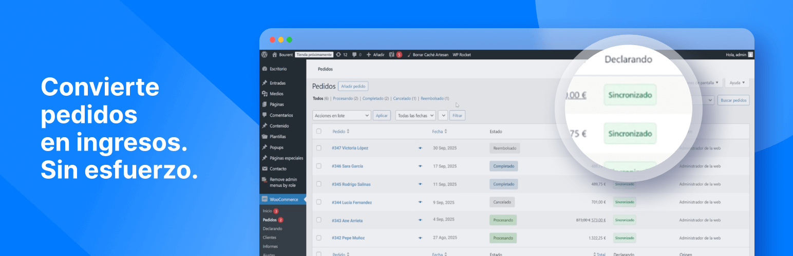
Task: Open order #347 Victoria López link
Action: [x=350, y=148]
